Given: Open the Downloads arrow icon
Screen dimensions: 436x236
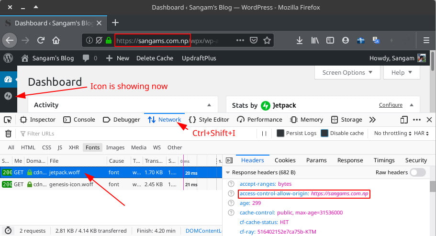Looking at the screenshot, I should point(300,41).
